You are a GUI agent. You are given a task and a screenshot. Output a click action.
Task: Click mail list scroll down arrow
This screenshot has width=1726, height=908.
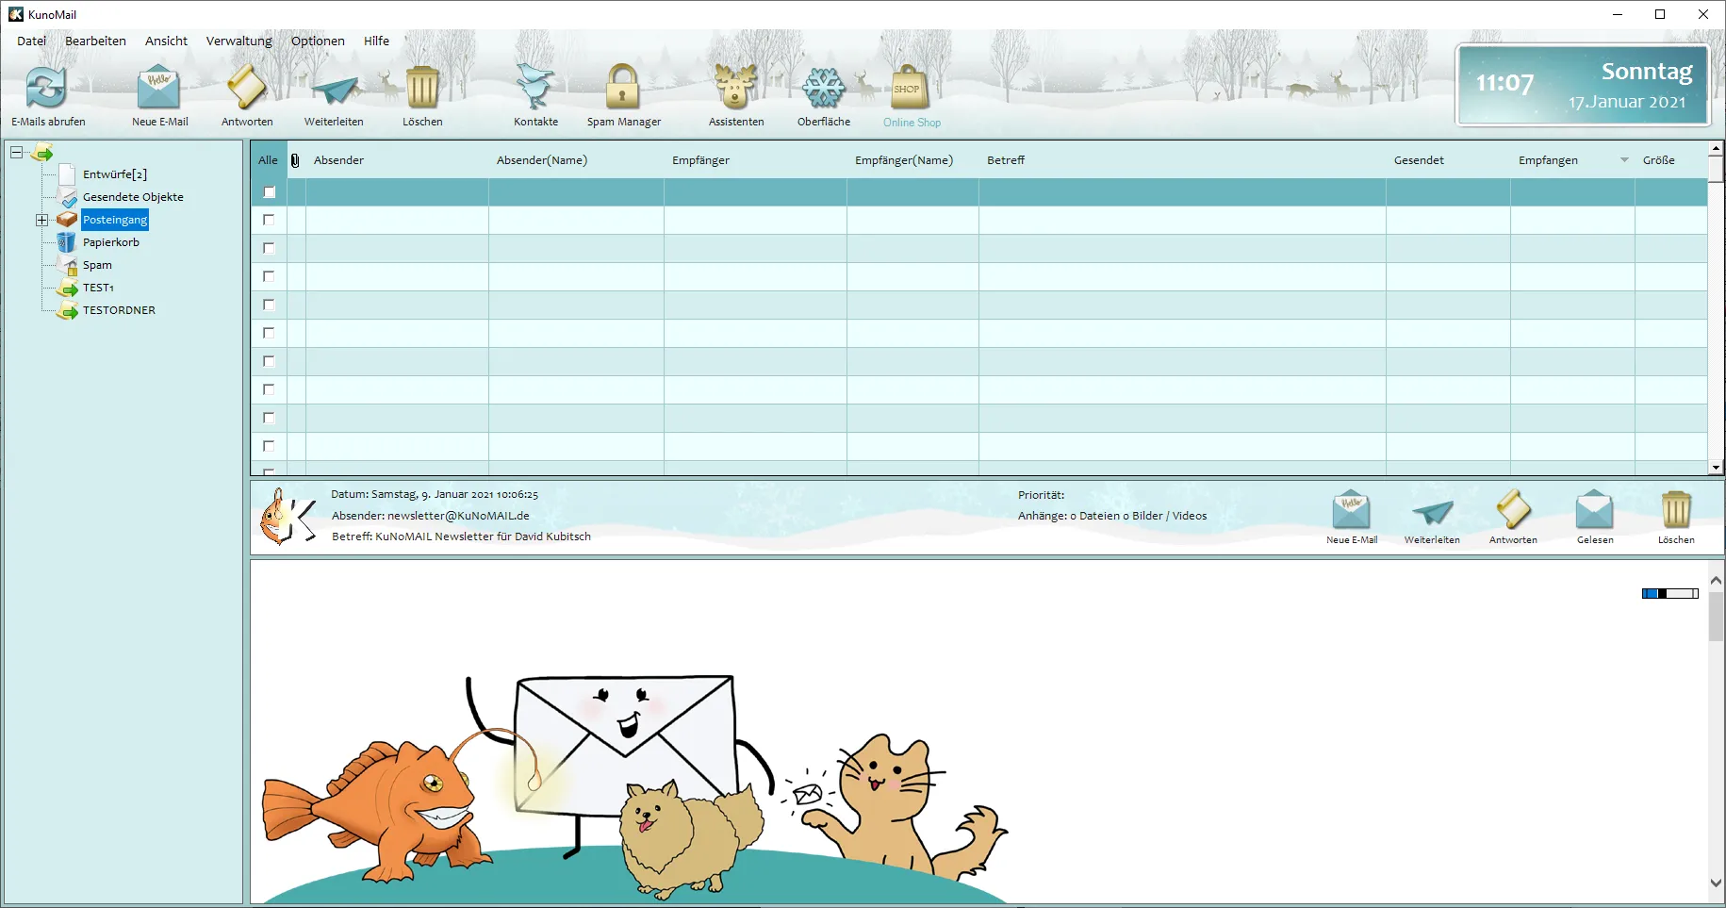click(1716, 467)
